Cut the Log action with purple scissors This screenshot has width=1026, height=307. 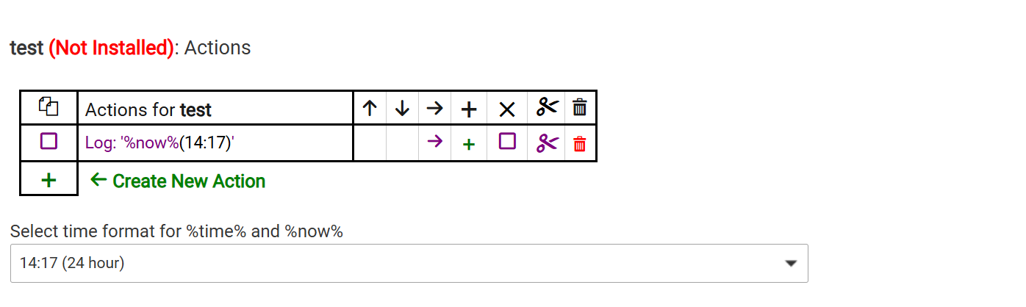click(x=547, y=142)
